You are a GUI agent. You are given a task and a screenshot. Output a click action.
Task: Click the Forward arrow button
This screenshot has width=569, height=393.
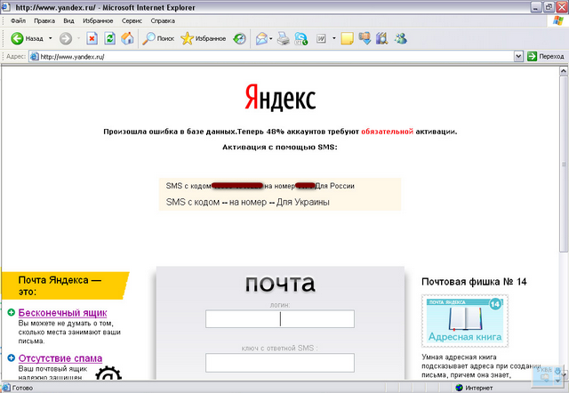point(66,38)
